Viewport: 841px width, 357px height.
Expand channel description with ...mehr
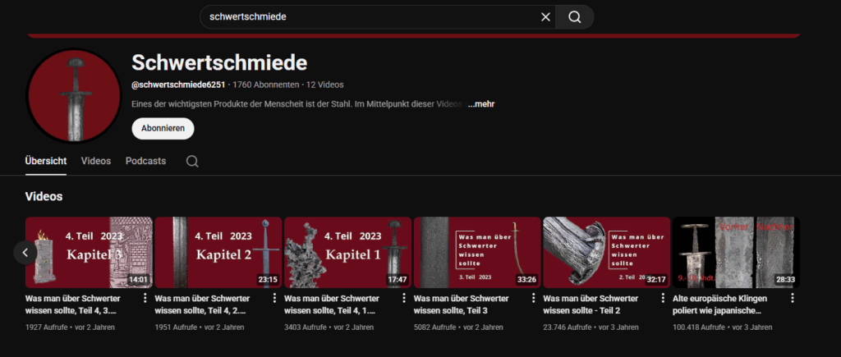tap(480, 104)
